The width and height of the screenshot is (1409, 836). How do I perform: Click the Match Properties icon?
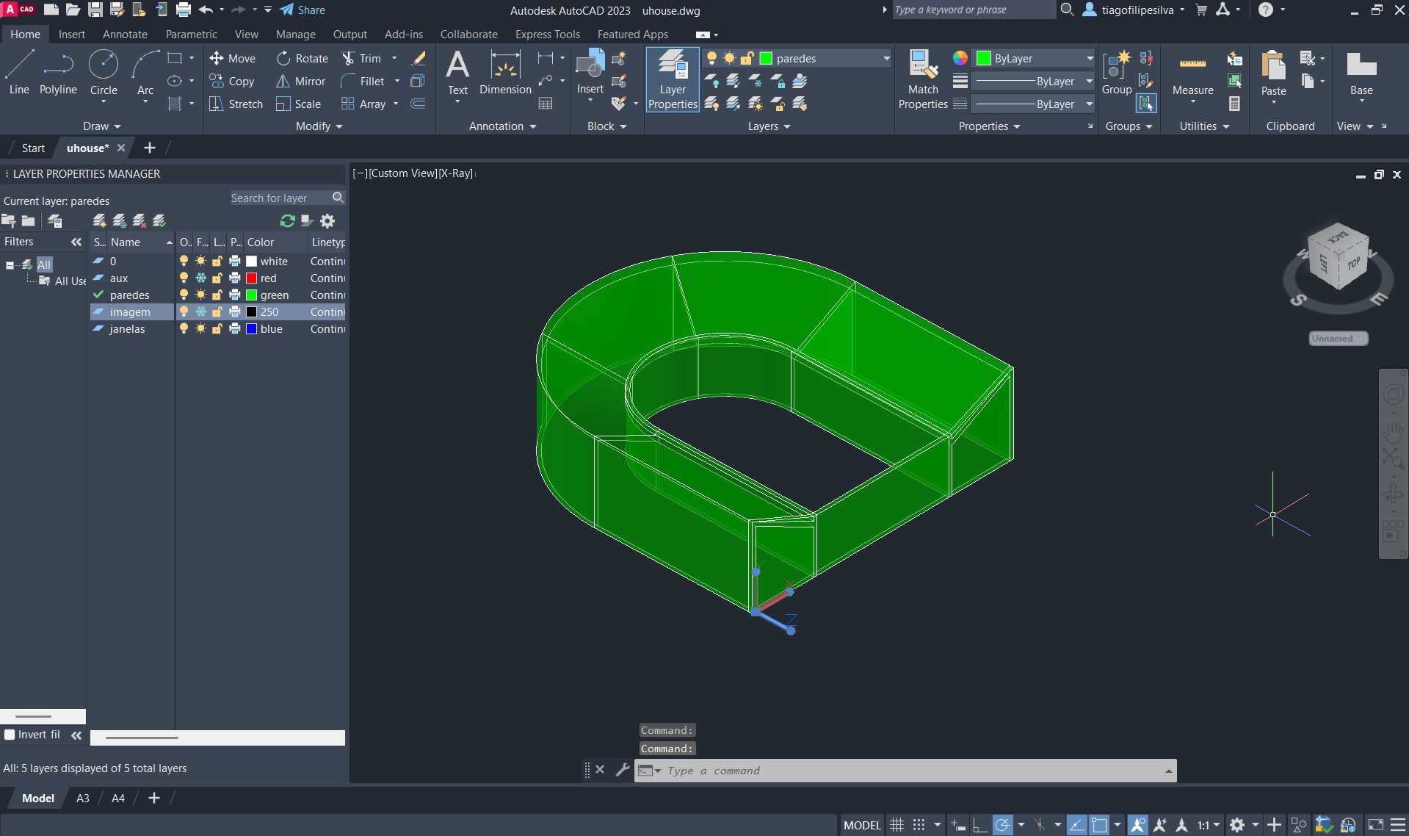[923, 65]
